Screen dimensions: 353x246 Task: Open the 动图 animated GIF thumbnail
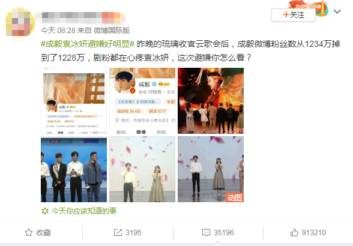click(x=211, y=169)
